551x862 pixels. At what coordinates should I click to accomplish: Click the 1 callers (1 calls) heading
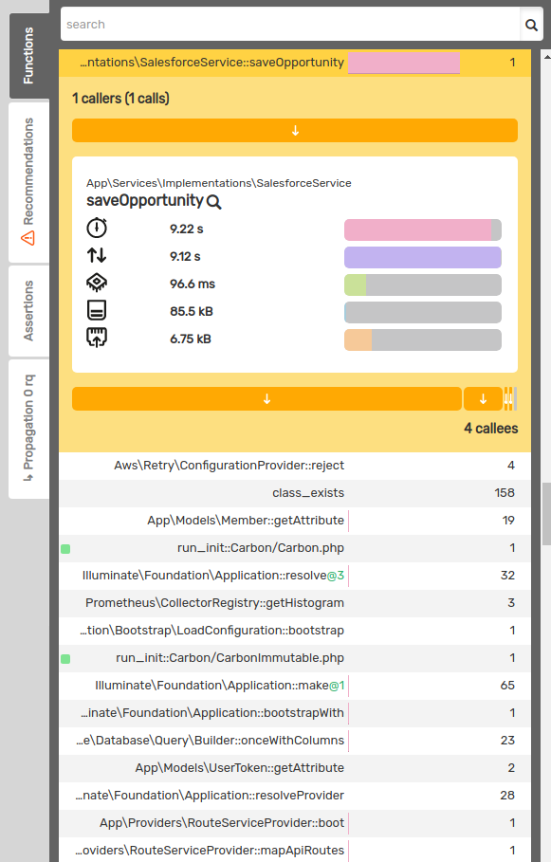pyautogui.click(x=120, y=99)
